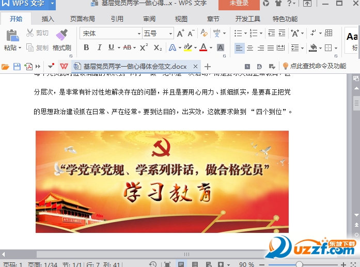Viewport: 360px width, 267px height.
Task: Switch to the 引用 tab
Action: (117, 19)
